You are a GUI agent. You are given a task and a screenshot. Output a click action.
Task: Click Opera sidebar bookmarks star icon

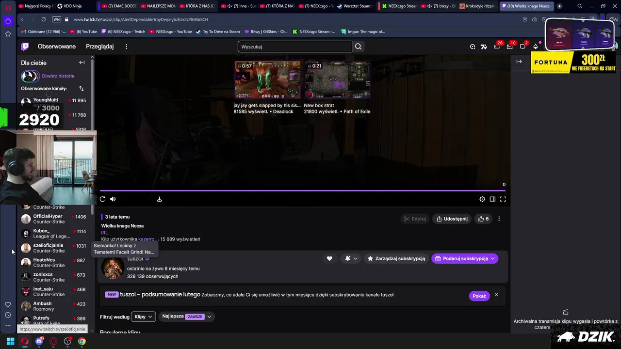(x=8, y=34)
